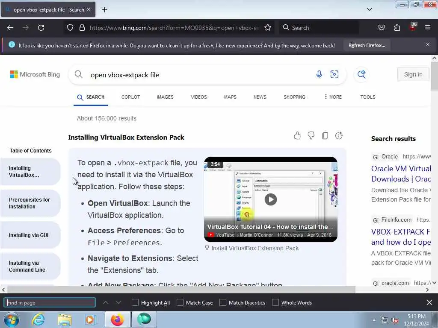Like the answer with thumbs up

(x=297, y=135)
